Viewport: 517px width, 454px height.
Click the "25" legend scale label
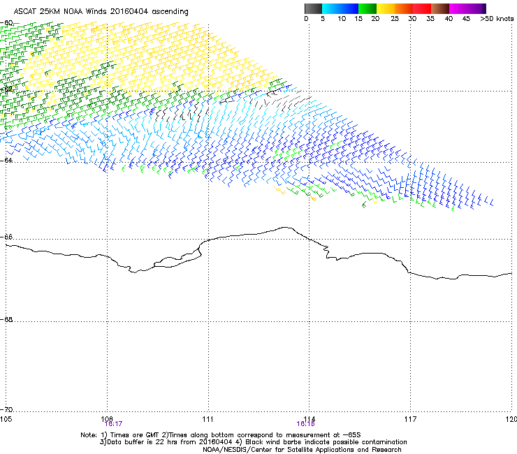(x=395, y=19)
